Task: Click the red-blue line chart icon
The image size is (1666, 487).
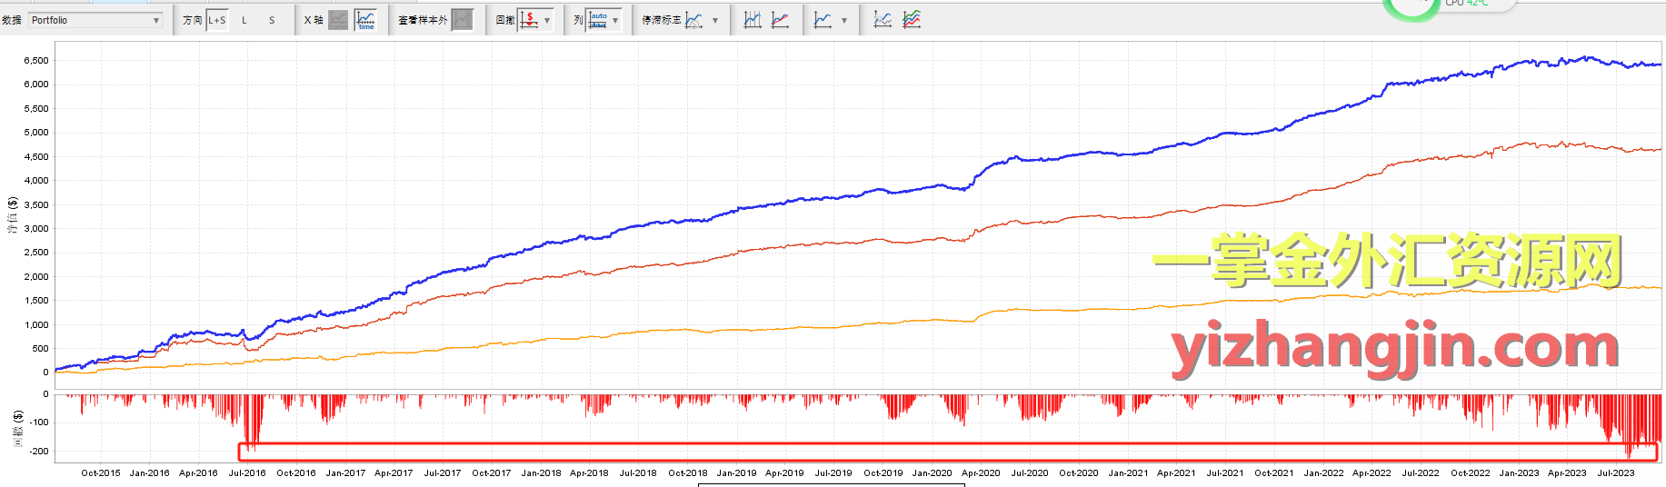Action: (x=780, y=20)
